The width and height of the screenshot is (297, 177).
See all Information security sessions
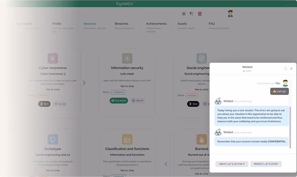coord(138,100)
